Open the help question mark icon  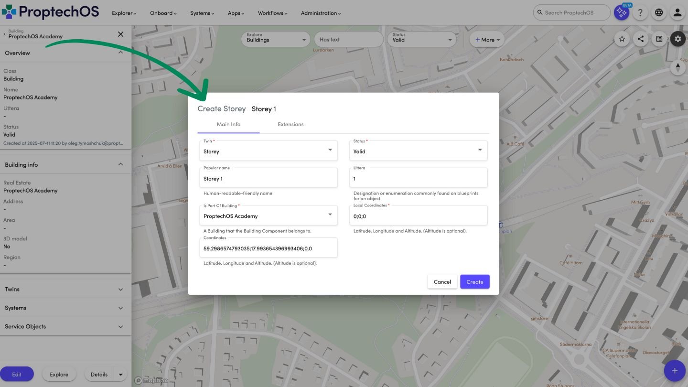(641, 13)
